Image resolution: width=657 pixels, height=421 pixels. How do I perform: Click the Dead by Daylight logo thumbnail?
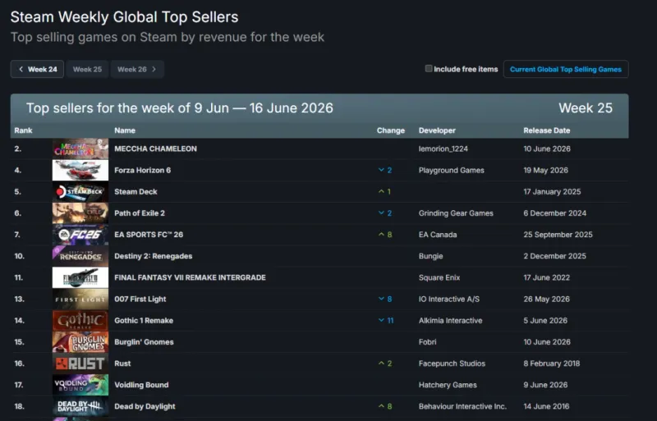click(80, 406)
